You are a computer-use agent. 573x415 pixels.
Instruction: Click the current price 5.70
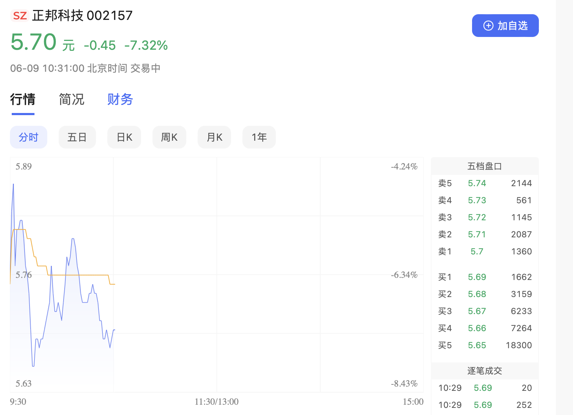pyautogui.click(x=33, y=42)
